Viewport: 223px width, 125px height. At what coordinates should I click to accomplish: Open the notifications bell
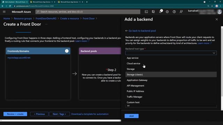tap(160, 11)
